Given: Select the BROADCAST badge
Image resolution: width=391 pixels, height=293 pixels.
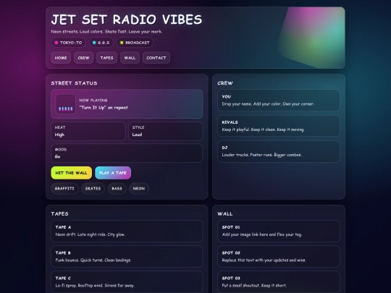Looking at the screenshot, I should [x=135, y=43].
